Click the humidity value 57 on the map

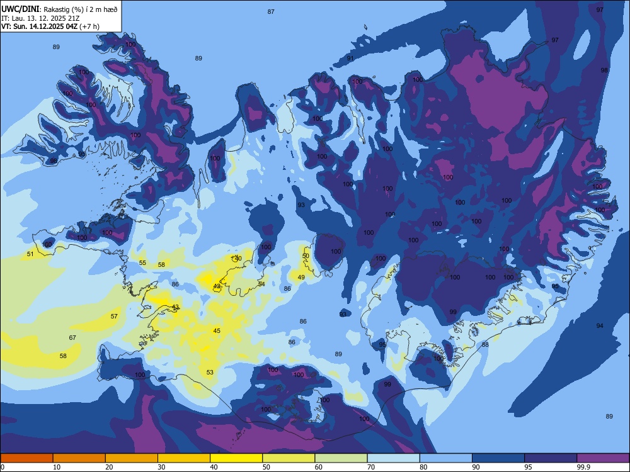click(x=114, y=317)
